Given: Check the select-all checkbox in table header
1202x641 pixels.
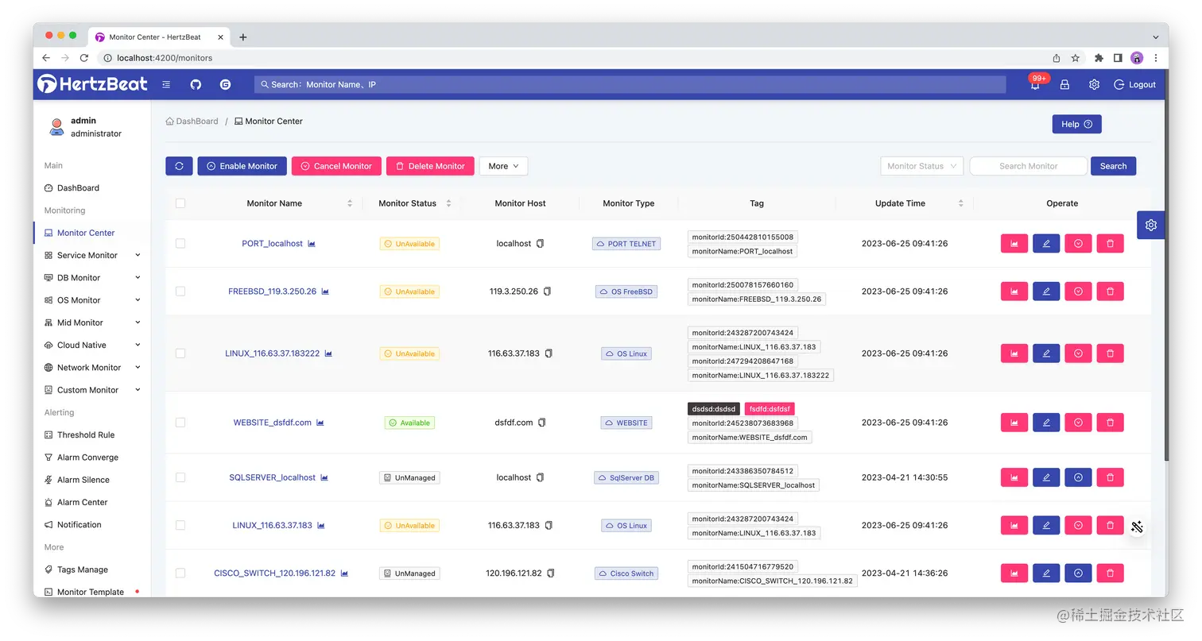Looking at the screenshot, I should [180, 203].
